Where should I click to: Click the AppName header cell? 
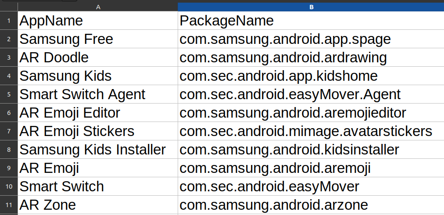click(98, 21)
